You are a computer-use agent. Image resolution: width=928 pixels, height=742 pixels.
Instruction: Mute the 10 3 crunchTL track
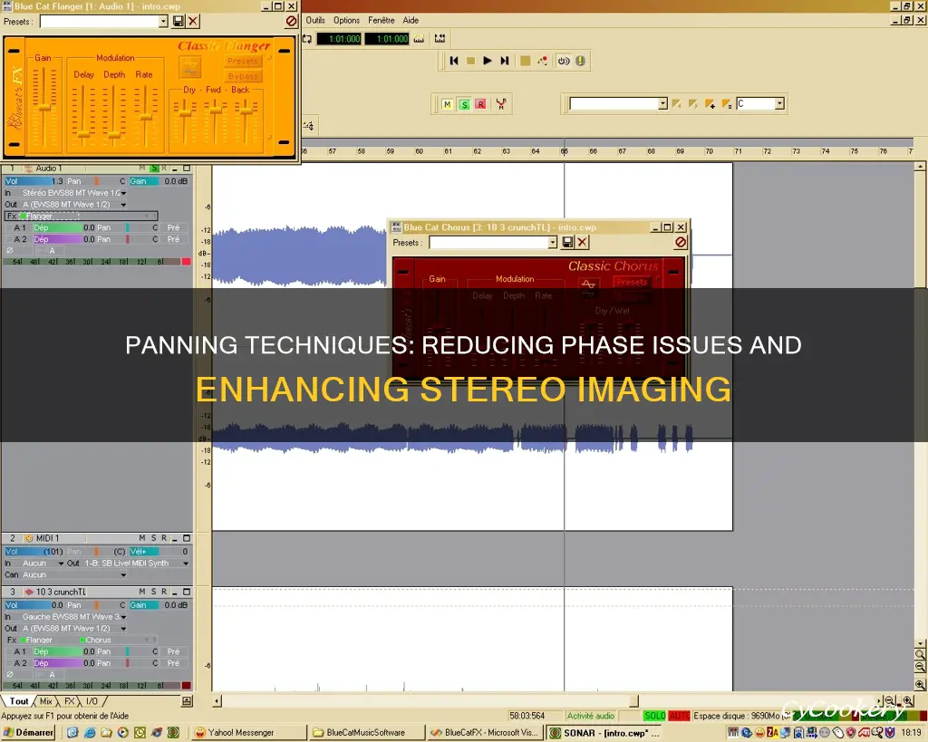click(142, 592)
